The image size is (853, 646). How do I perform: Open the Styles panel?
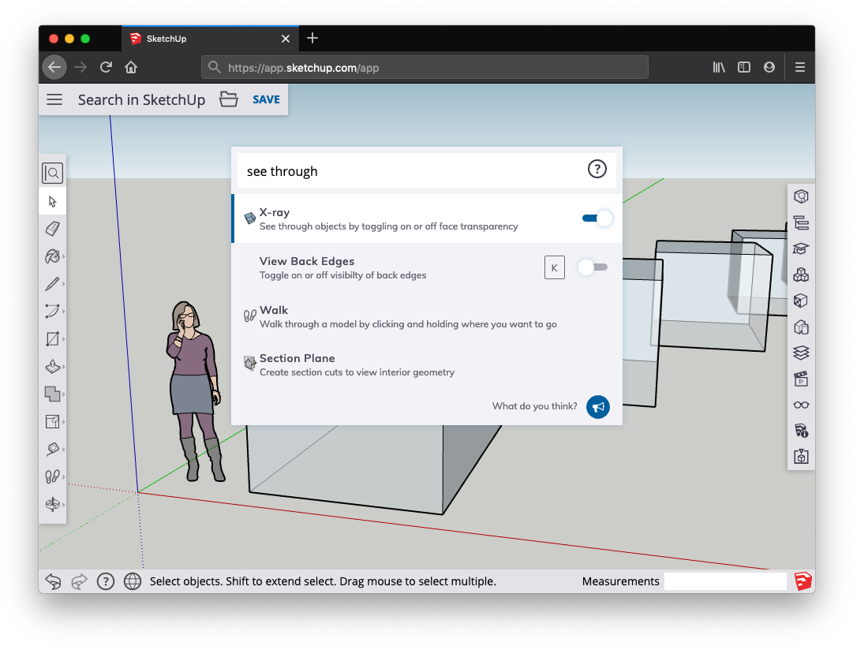(x=801, y=327)
